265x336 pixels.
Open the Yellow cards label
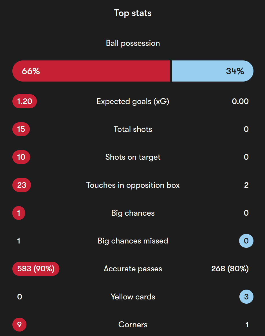pos(133,297)
